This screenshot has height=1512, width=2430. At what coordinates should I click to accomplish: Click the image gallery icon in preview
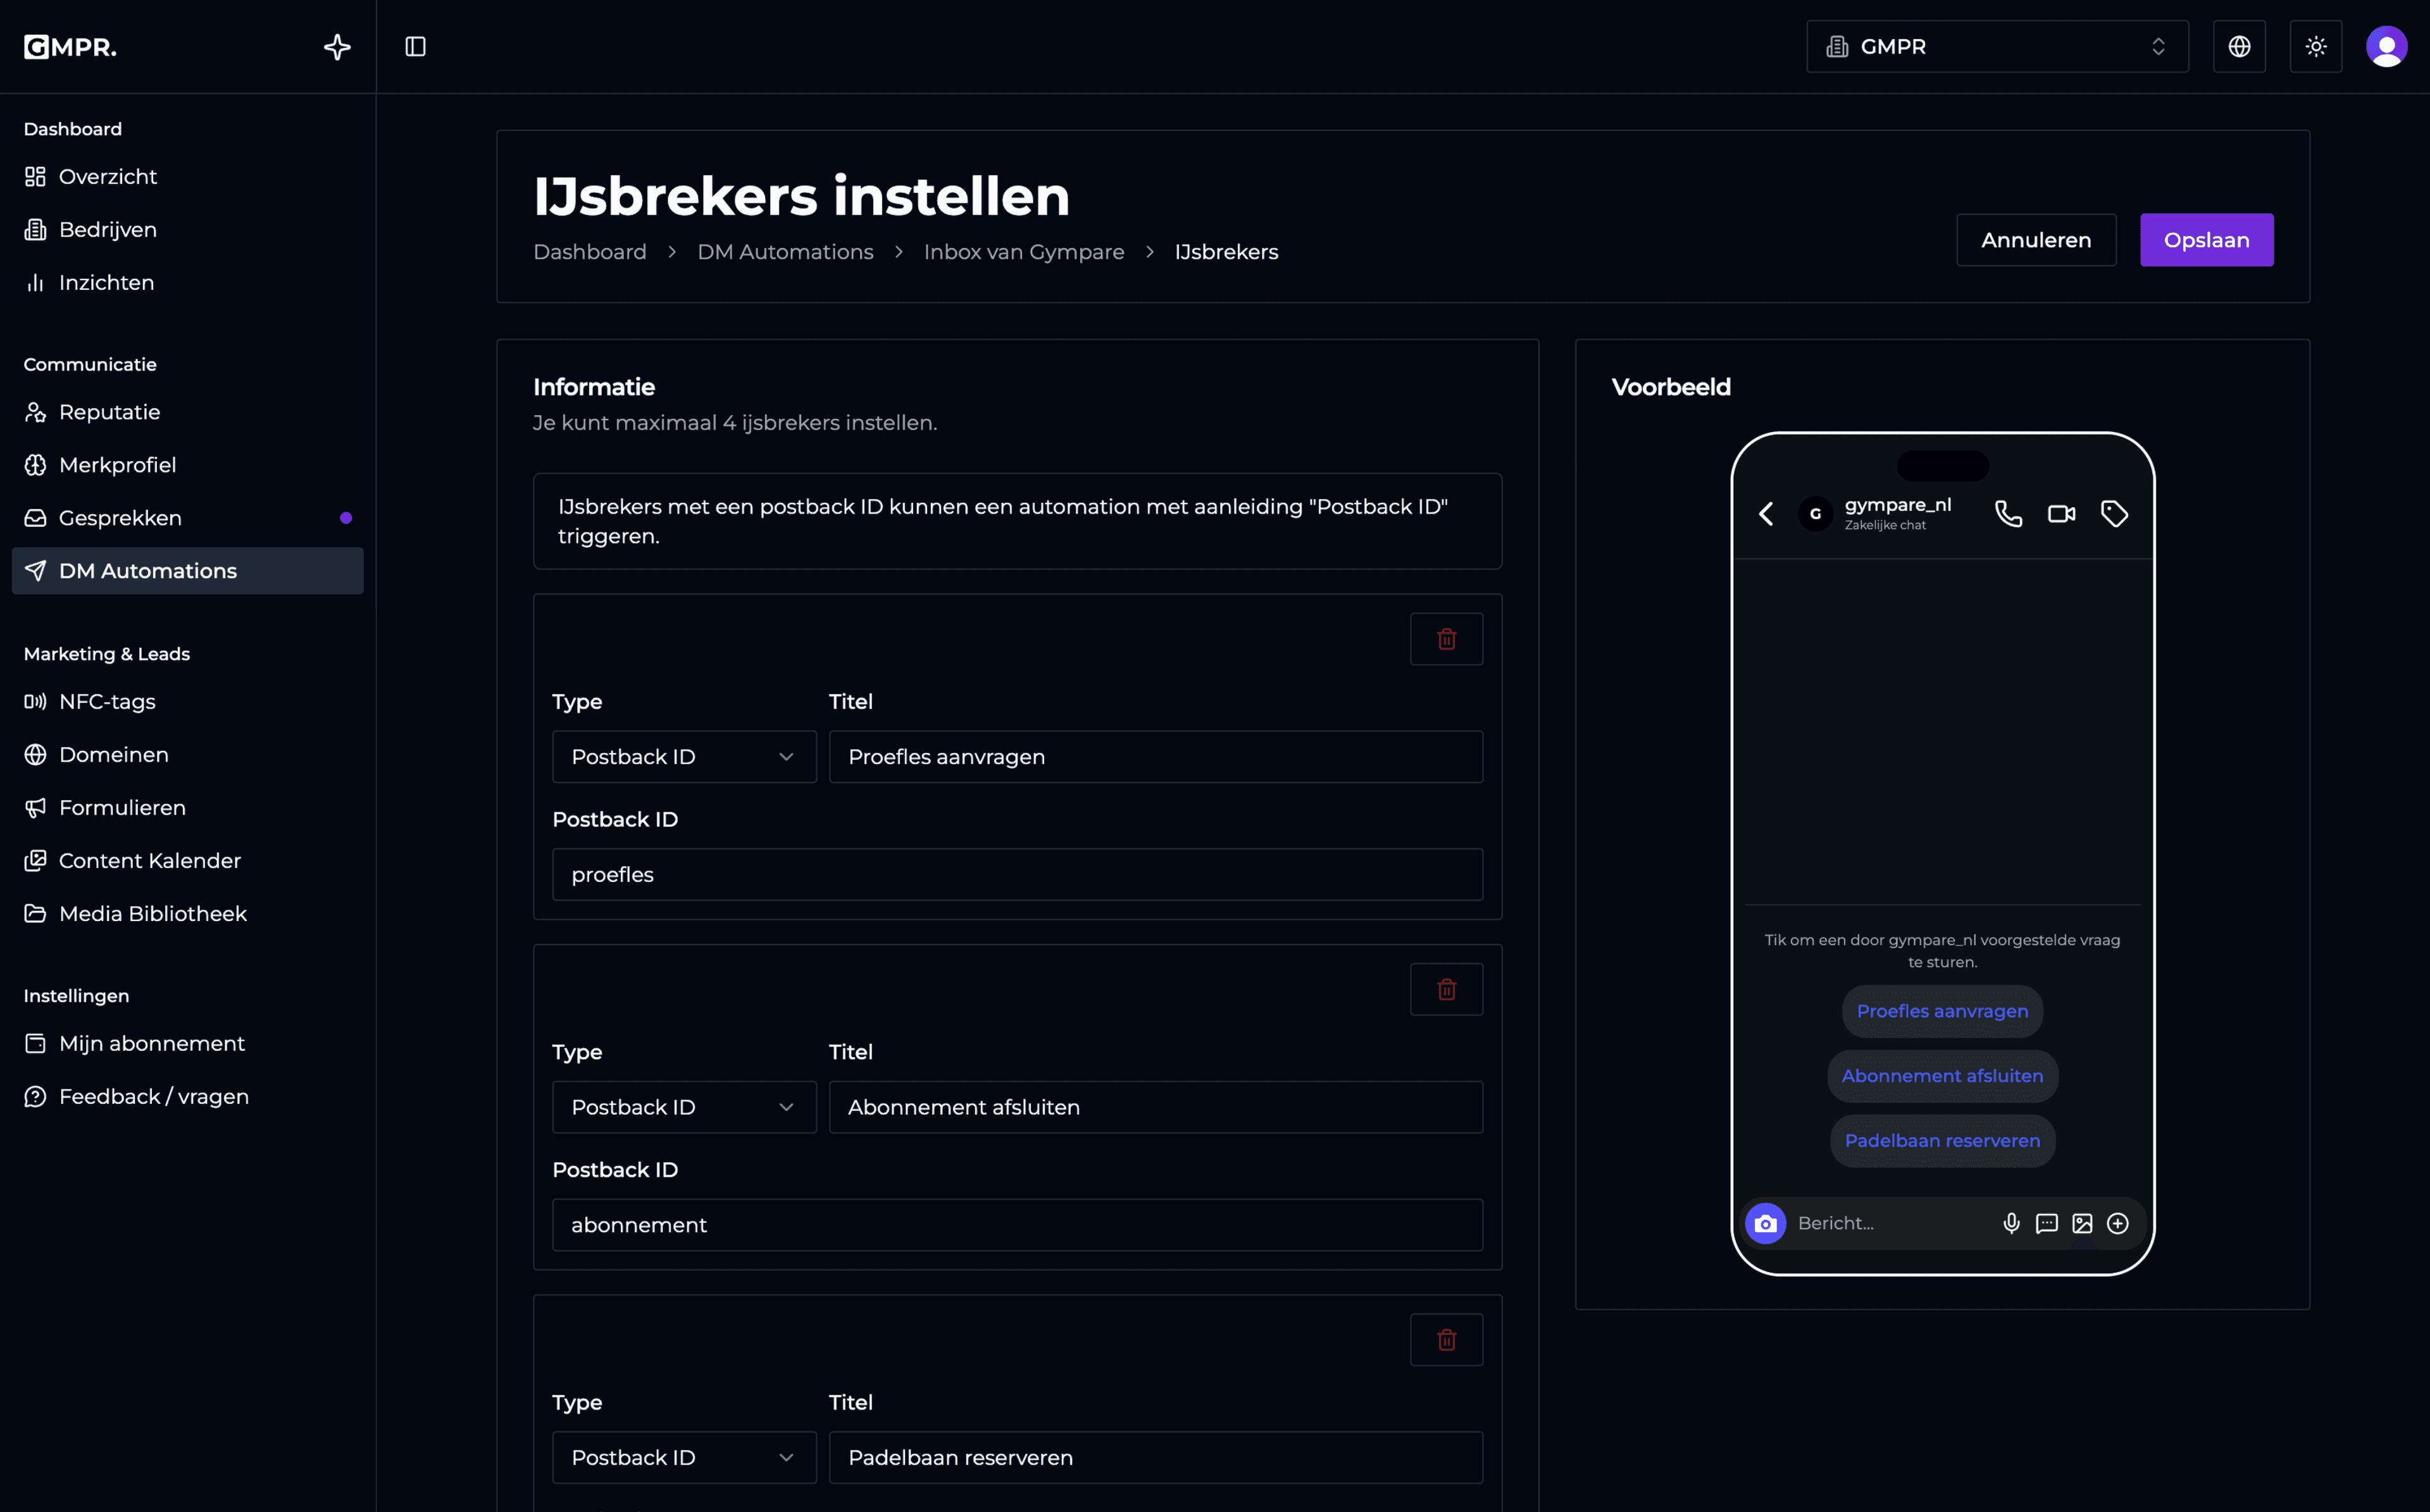(x=2082, y=1224)
